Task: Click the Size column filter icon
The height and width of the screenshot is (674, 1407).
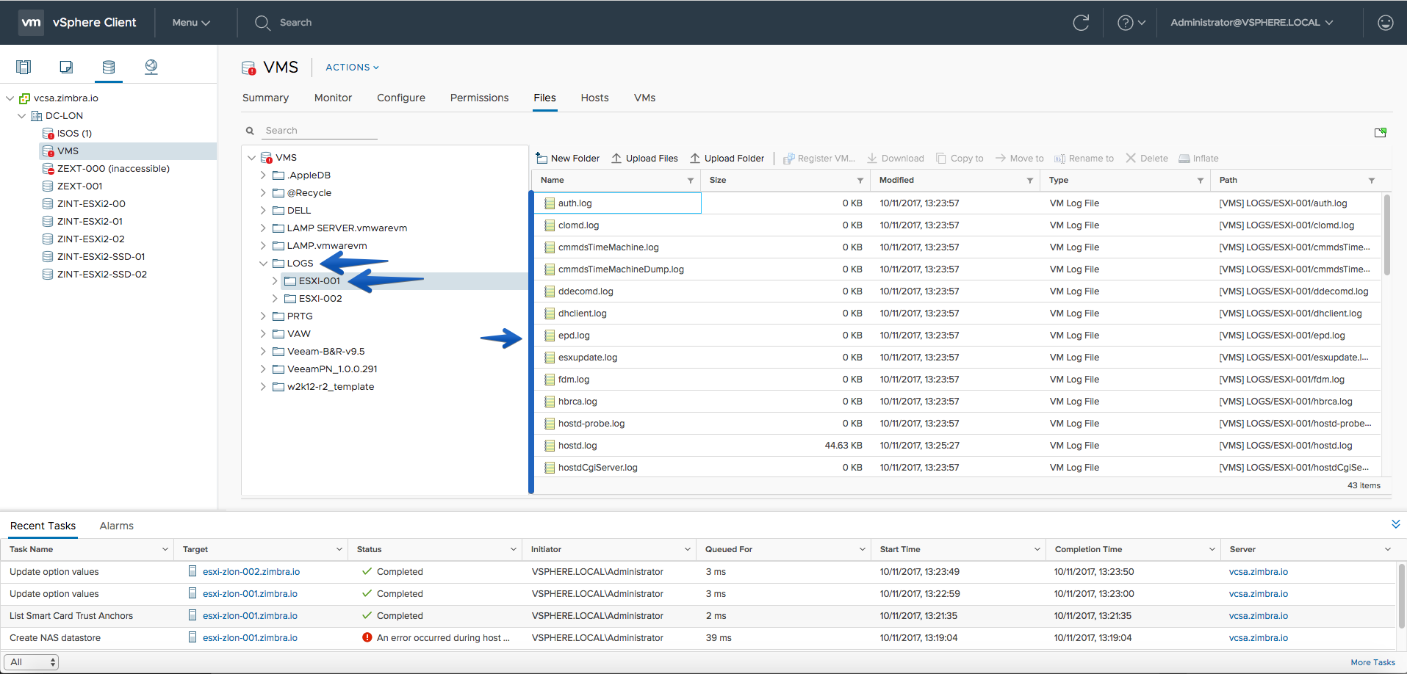Action: point(860,181)
